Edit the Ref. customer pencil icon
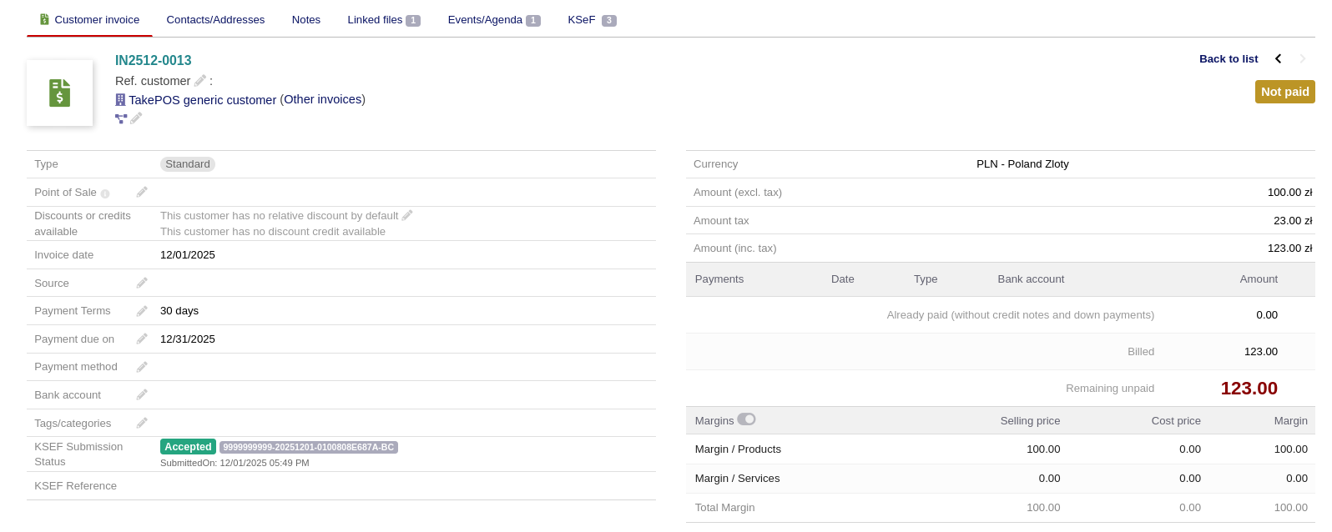The image size is (1332, 532). [199, 81]
